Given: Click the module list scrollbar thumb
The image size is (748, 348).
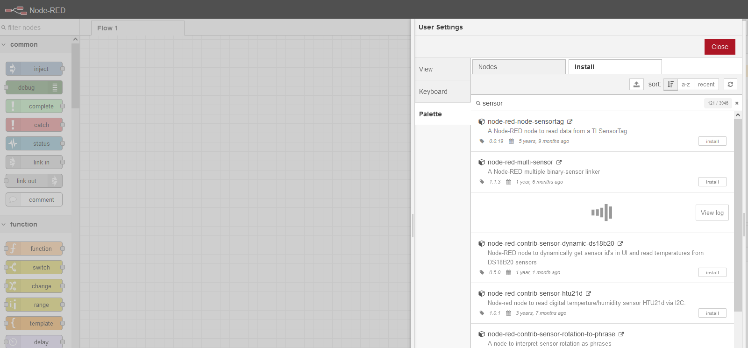Looking at the screenshot, I should pos(738,215).
